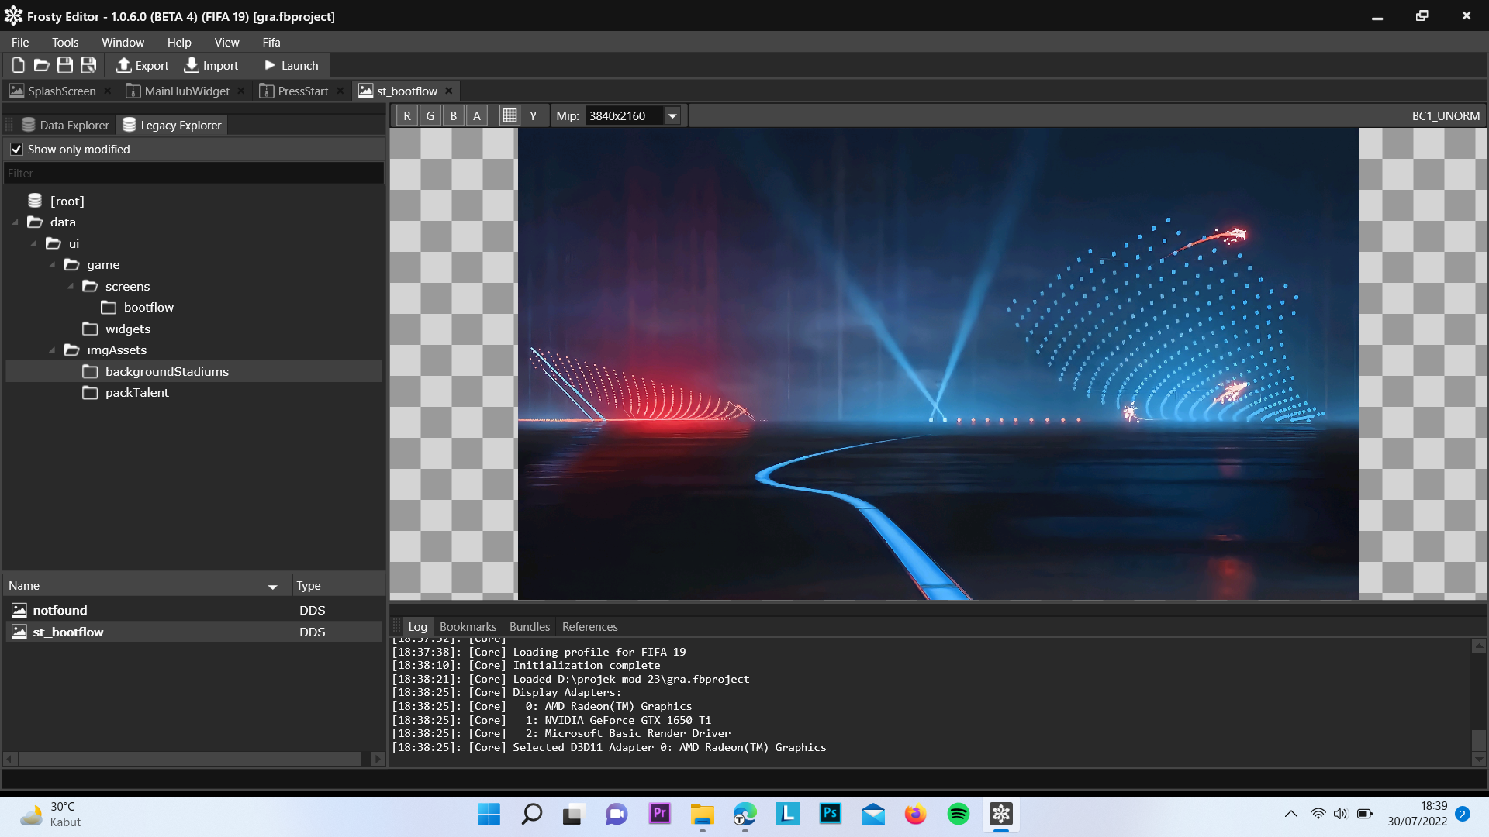Collapse the game folder expander arrow

[53, 265]
